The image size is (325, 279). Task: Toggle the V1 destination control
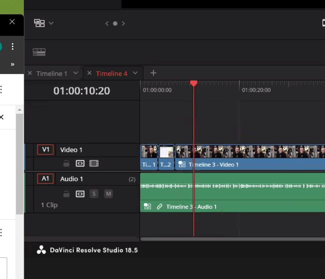45,150
